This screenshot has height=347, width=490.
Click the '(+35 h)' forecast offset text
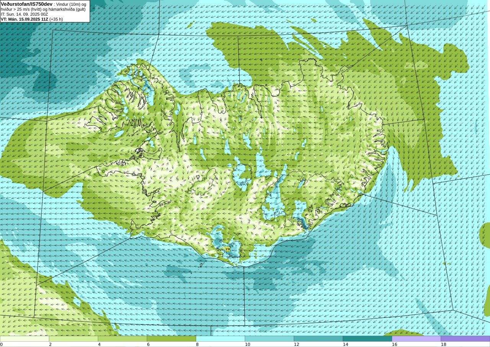tap(56, 19)
